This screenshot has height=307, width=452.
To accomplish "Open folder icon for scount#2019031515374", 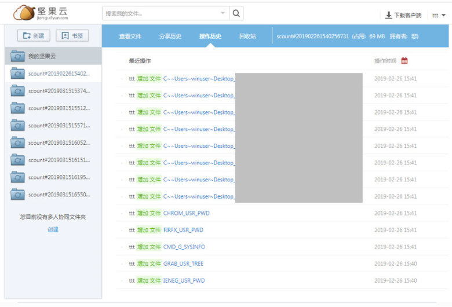I will (17, 91).
